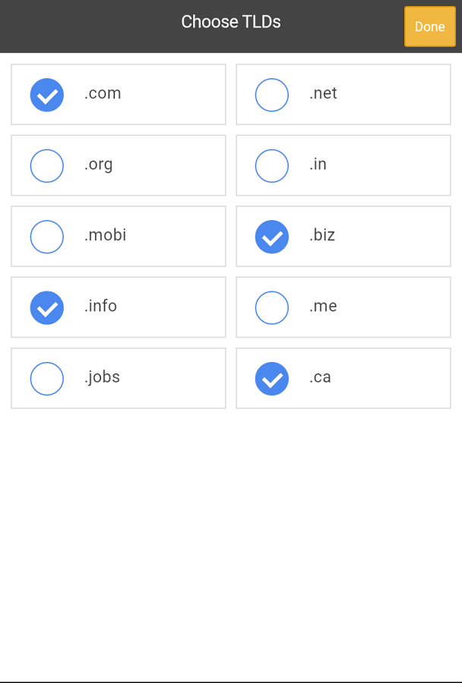Image resolution: width=462 pixels, height=683 pixels.
Task: Remove the check from .ca
Action: (x=272, y=379)
